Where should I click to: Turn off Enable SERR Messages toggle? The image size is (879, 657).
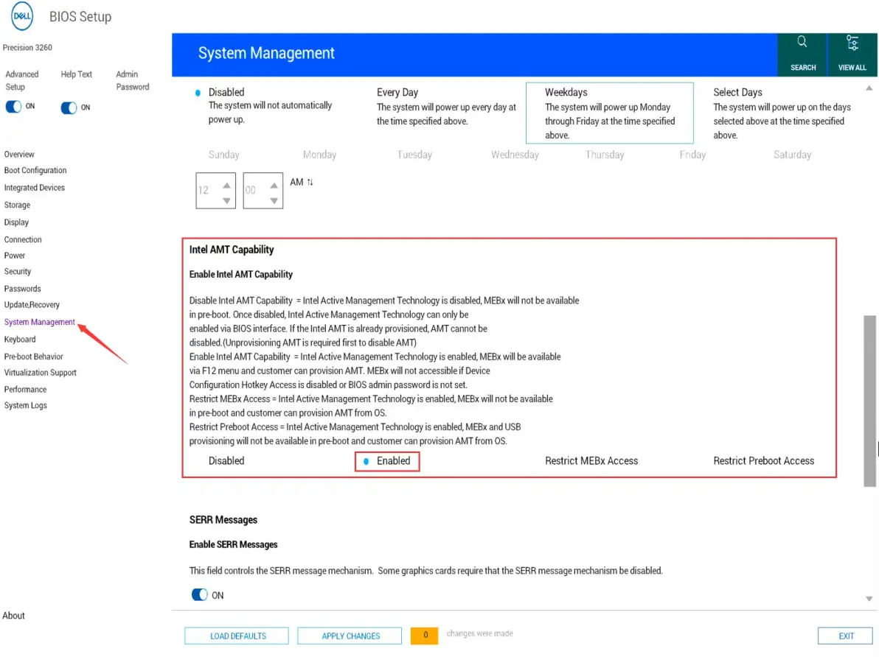point(199,595)
